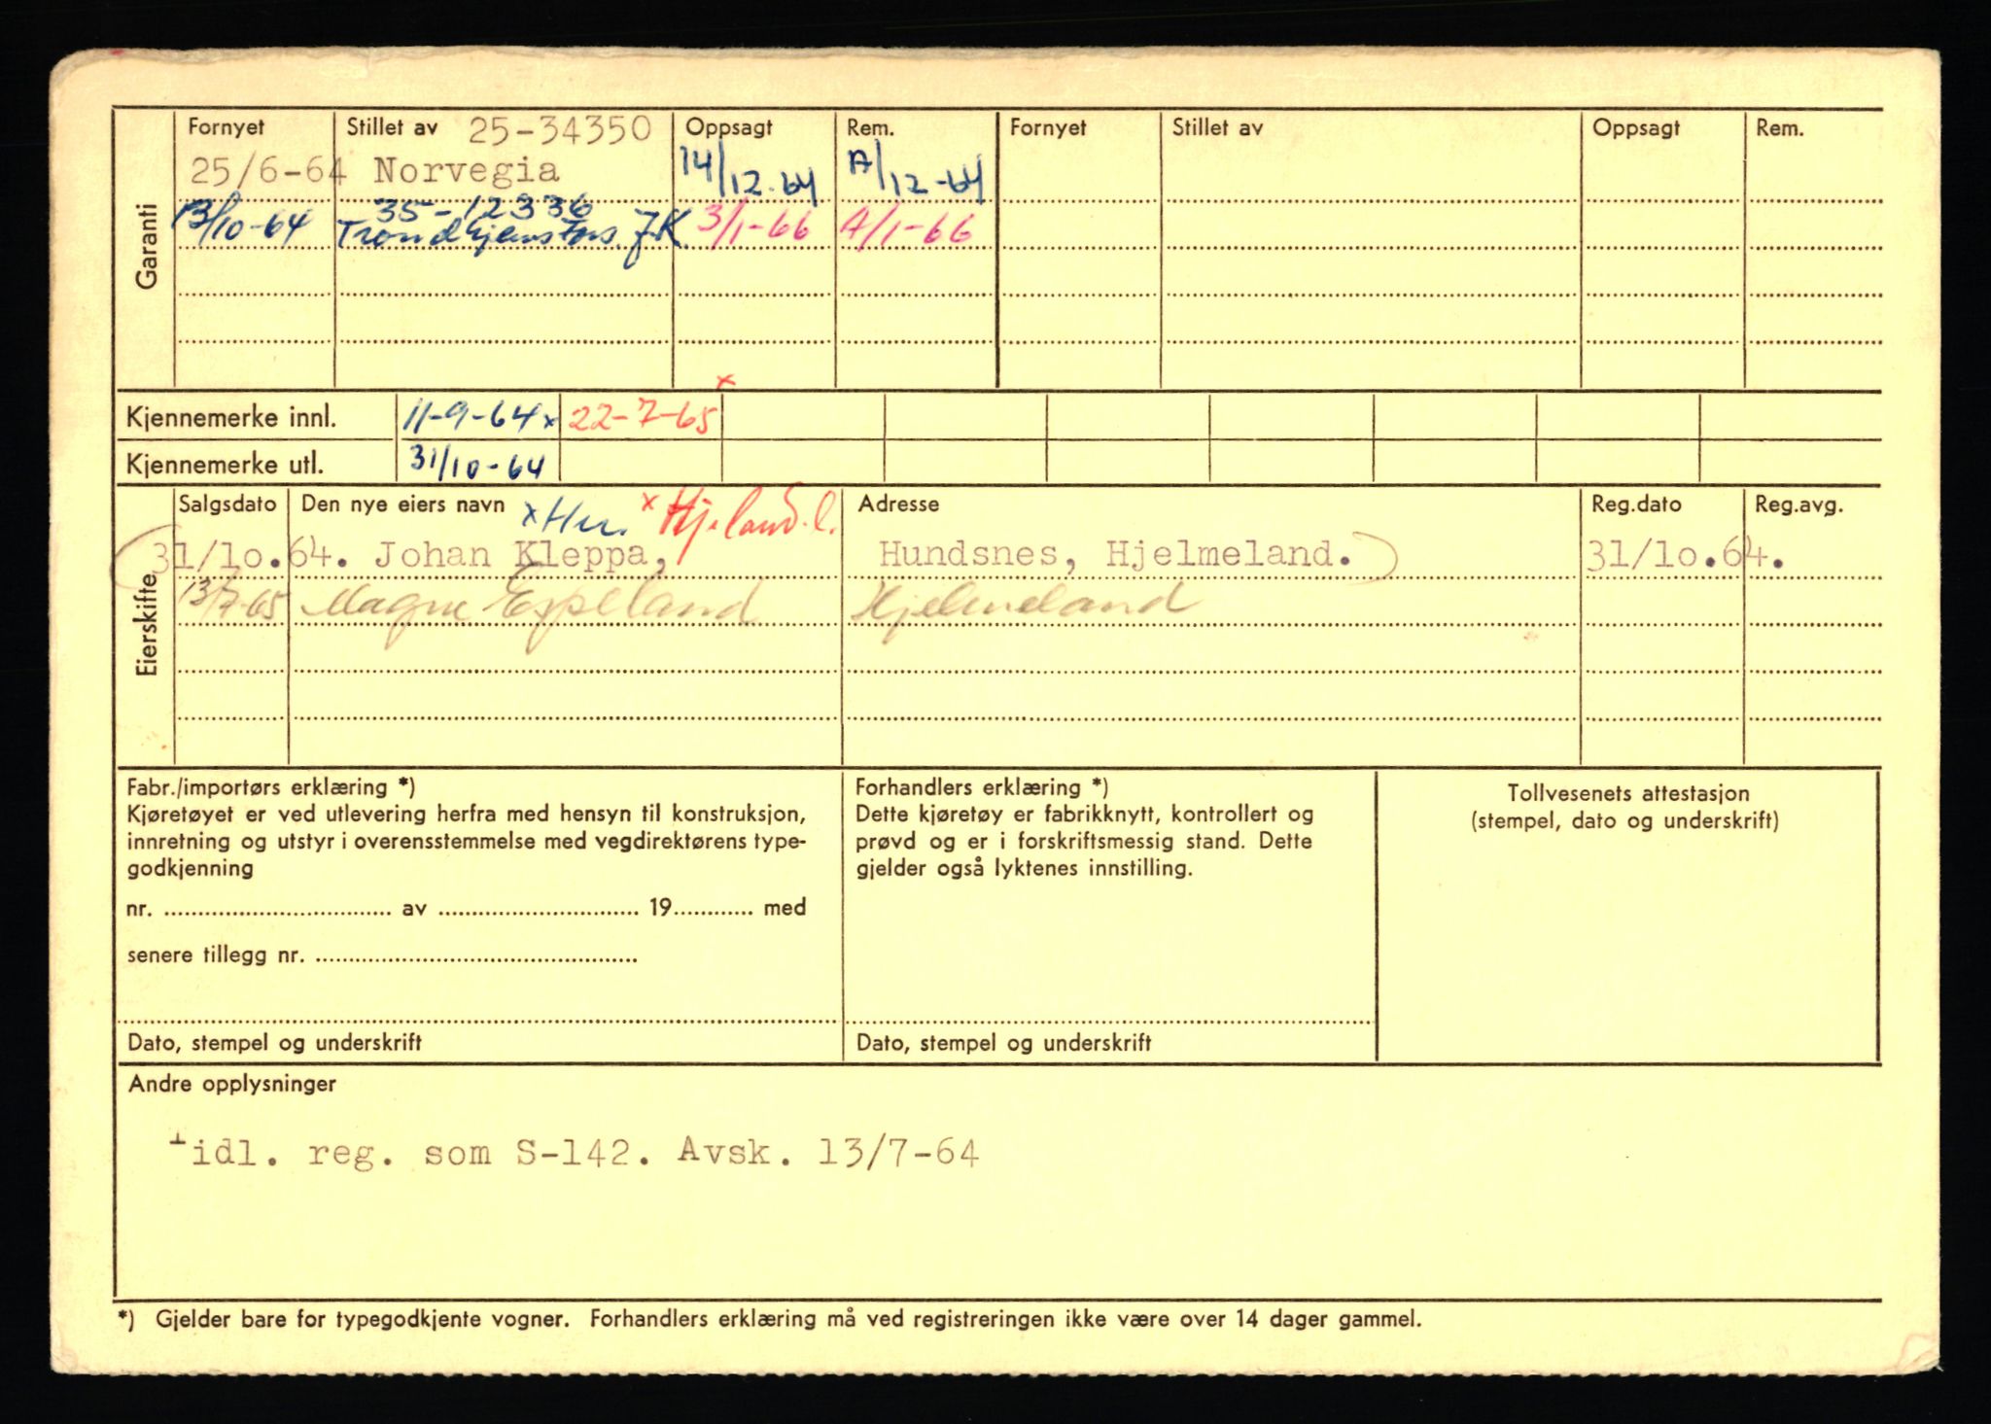The height and width of the screenshot is (1424, 1991).
Task: Click the typed number 25-34350
Action: pyautogui.click(x=560, y=129)
